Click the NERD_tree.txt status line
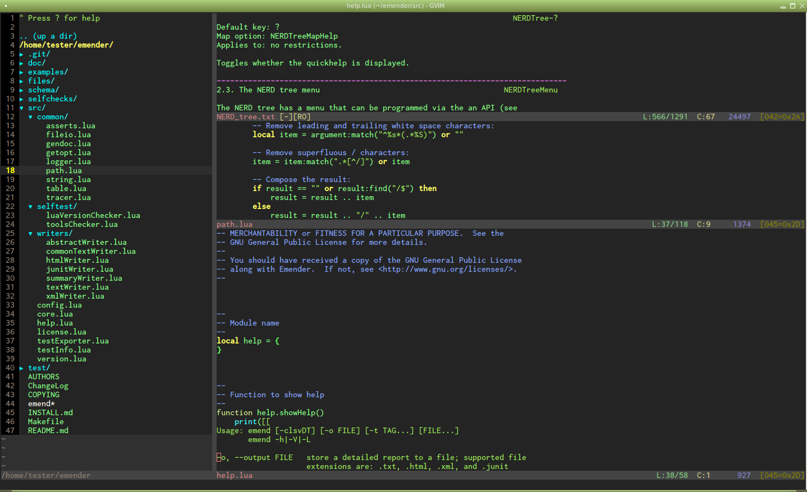The image size is (807, 492). [245, 117]
